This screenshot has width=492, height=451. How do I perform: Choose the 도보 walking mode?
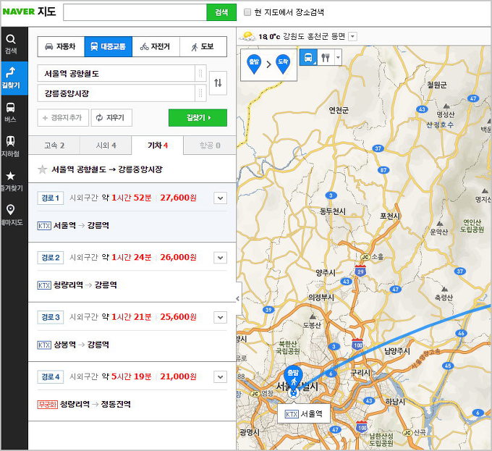(x=203, y=47)
